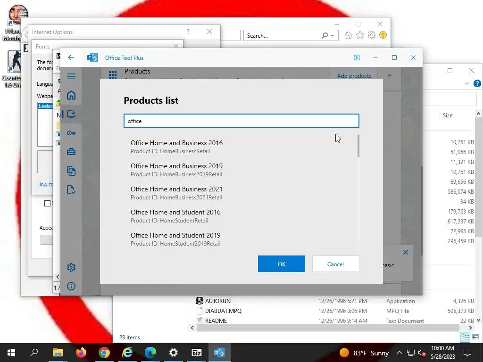Click the smiley feedback icon in Internet Explorer
Image resolution: width=483 pixels, height=362 pixels.
tap(383, 35)
